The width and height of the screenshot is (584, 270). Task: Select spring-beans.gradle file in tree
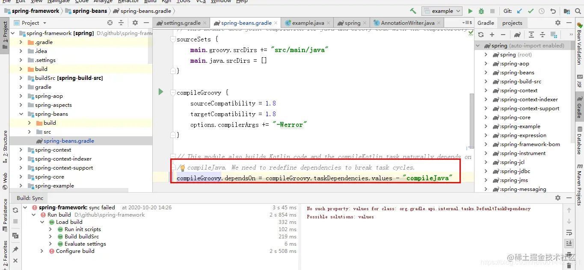pyautogui.click(x=69, y=141)
